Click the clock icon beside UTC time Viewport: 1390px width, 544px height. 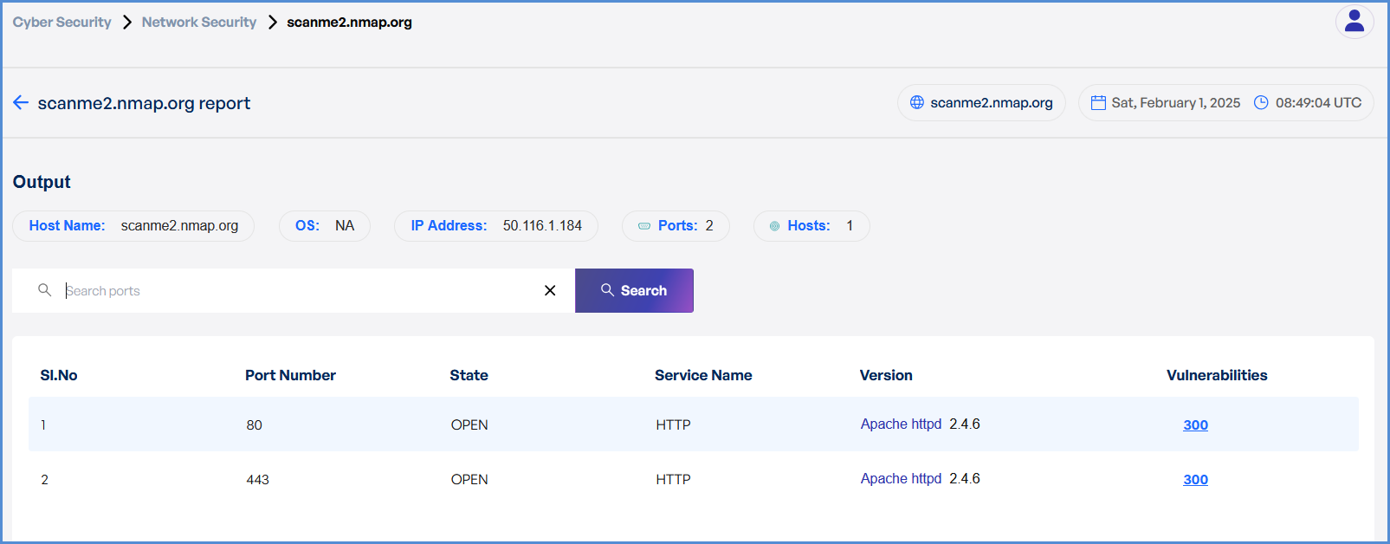[x=1261, y=103]
